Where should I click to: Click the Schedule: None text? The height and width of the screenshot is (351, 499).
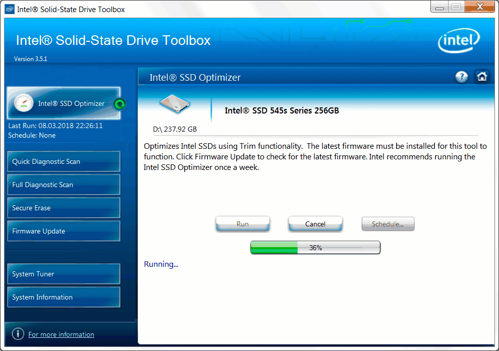click(32, 135)
